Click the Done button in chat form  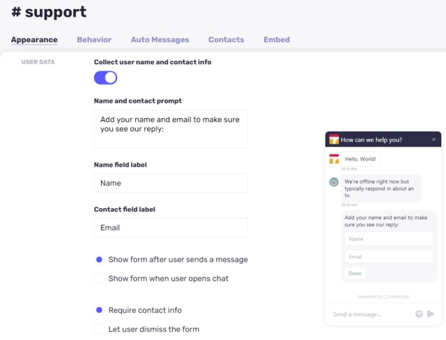point(355,273)
